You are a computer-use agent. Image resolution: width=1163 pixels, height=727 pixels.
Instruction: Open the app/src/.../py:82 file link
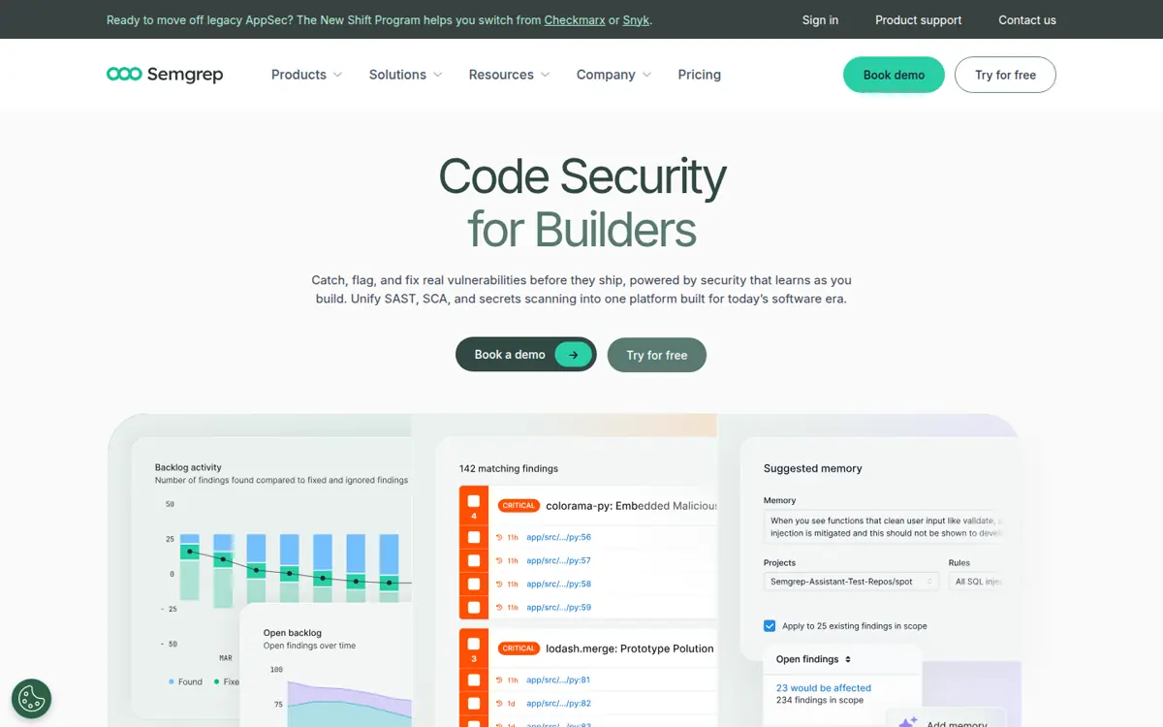tap(558, 704)
